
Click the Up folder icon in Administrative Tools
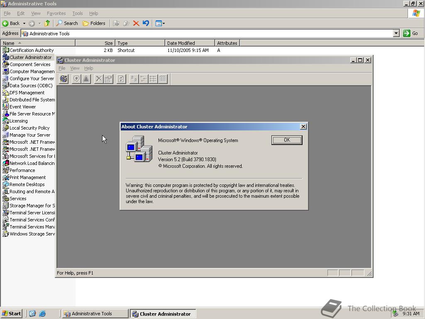pos(47,23)
